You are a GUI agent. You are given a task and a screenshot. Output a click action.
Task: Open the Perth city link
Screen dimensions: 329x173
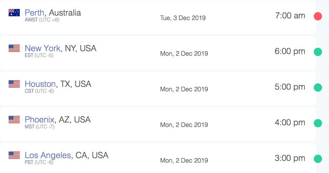click(x=34, y=12)
